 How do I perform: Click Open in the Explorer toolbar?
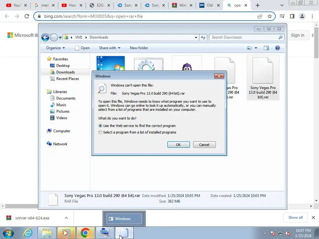coord(82,48)
